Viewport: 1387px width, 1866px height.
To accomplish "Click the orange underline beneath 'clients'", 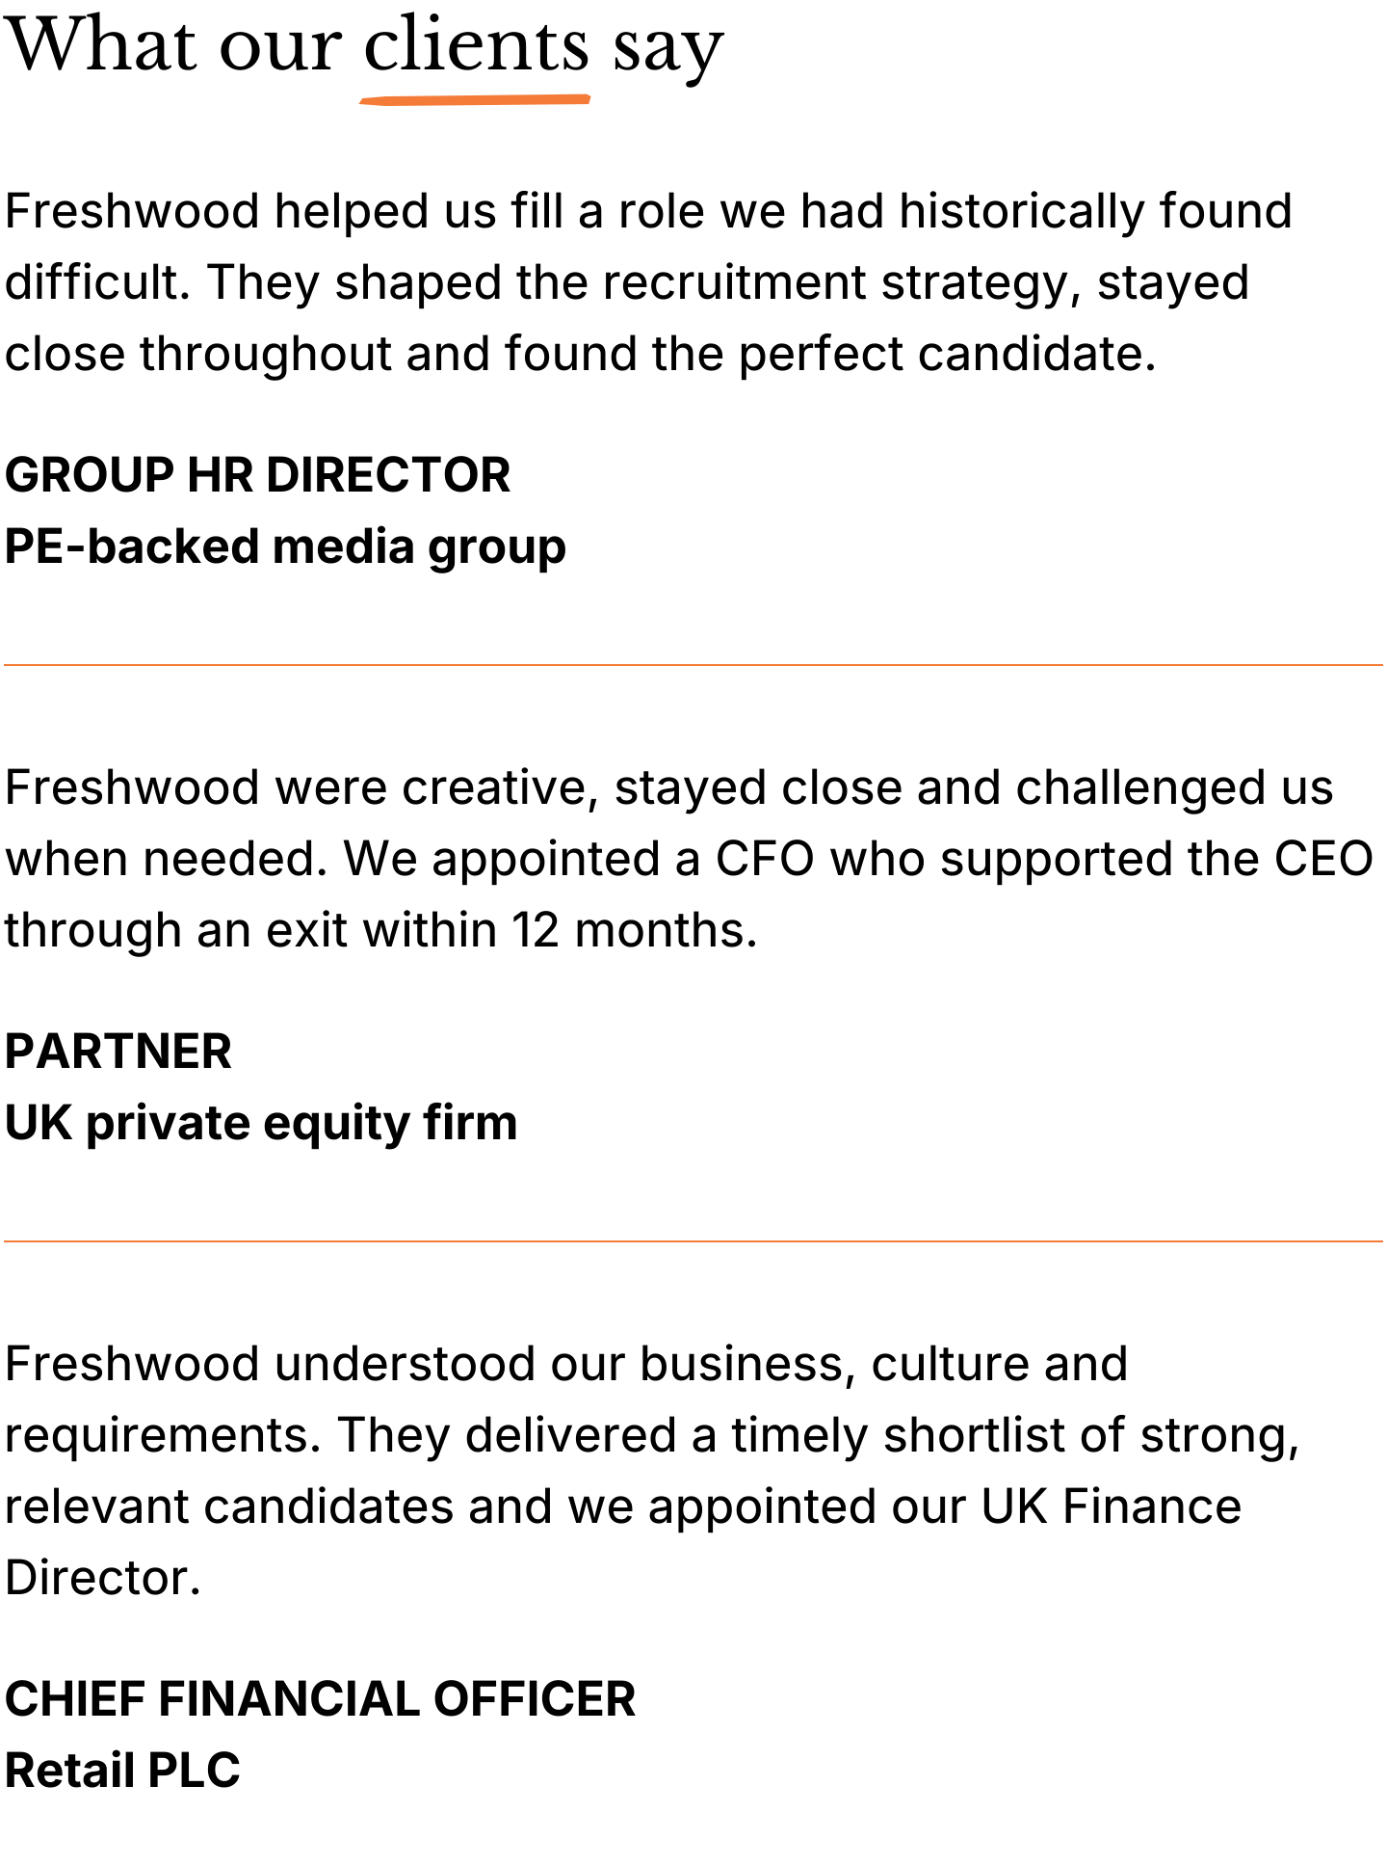I will point(476,98).
